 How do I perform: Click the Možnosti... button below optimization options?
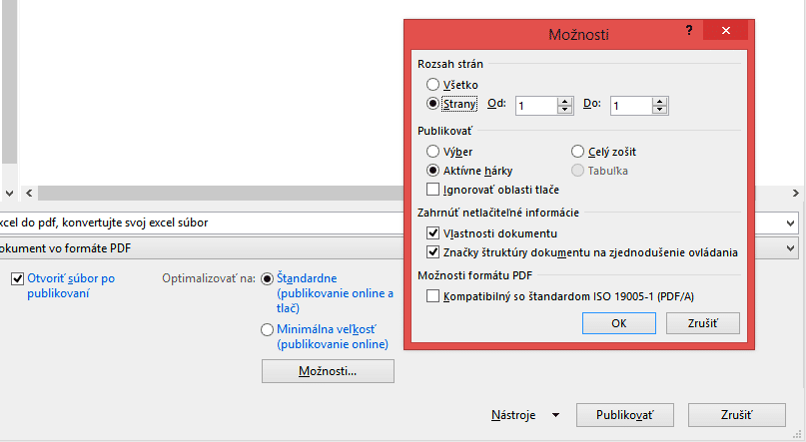(328, 371)
